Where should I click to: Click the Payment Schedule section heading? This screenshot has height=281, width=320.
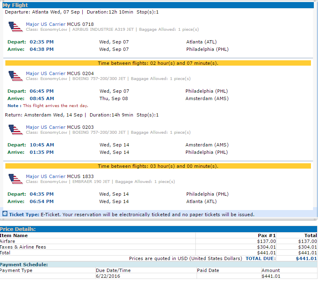(x=24, y=265)
